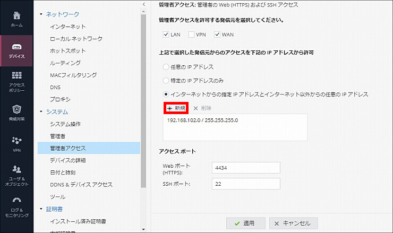Open the VPN sidebar icon
Viewport: 393px width, 233px height.
(x=16, y=144)
